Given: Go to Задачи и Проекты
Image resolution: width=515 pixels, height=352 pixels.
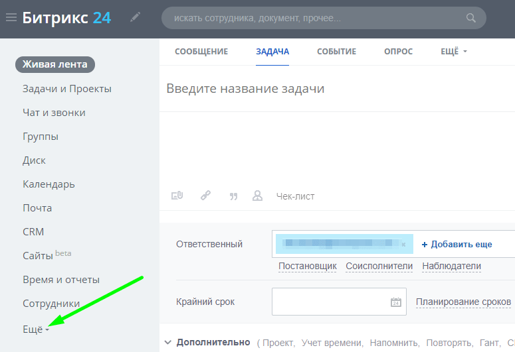Looking at the screenshot, I should click(x=67, y=89).
